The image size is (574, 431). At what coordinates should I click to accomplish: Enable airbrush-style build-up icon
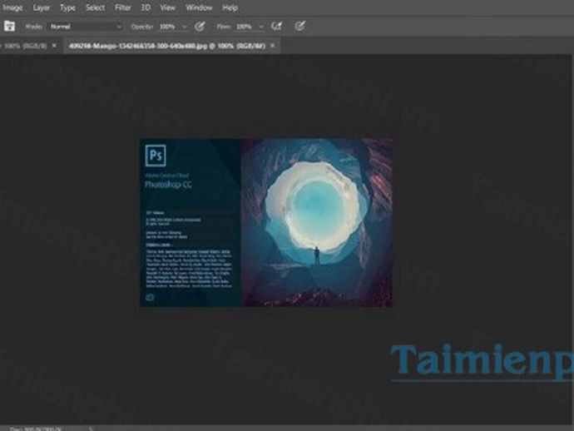pos(276,26)
